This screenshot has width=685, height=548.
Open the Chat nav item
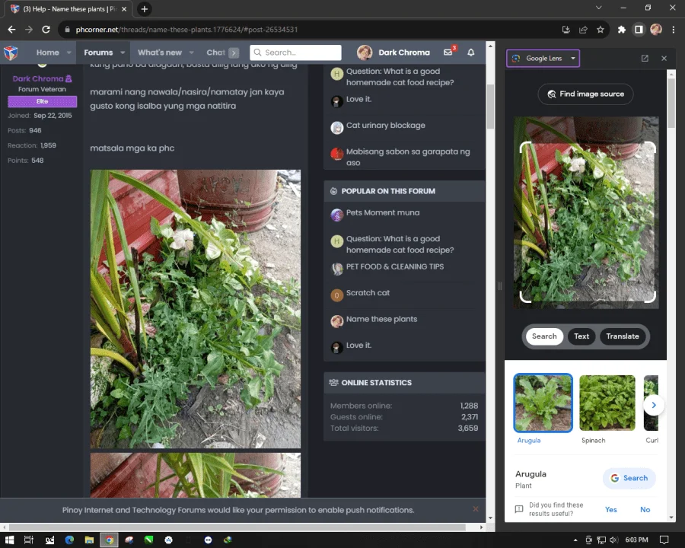click(x=216, y=53)
